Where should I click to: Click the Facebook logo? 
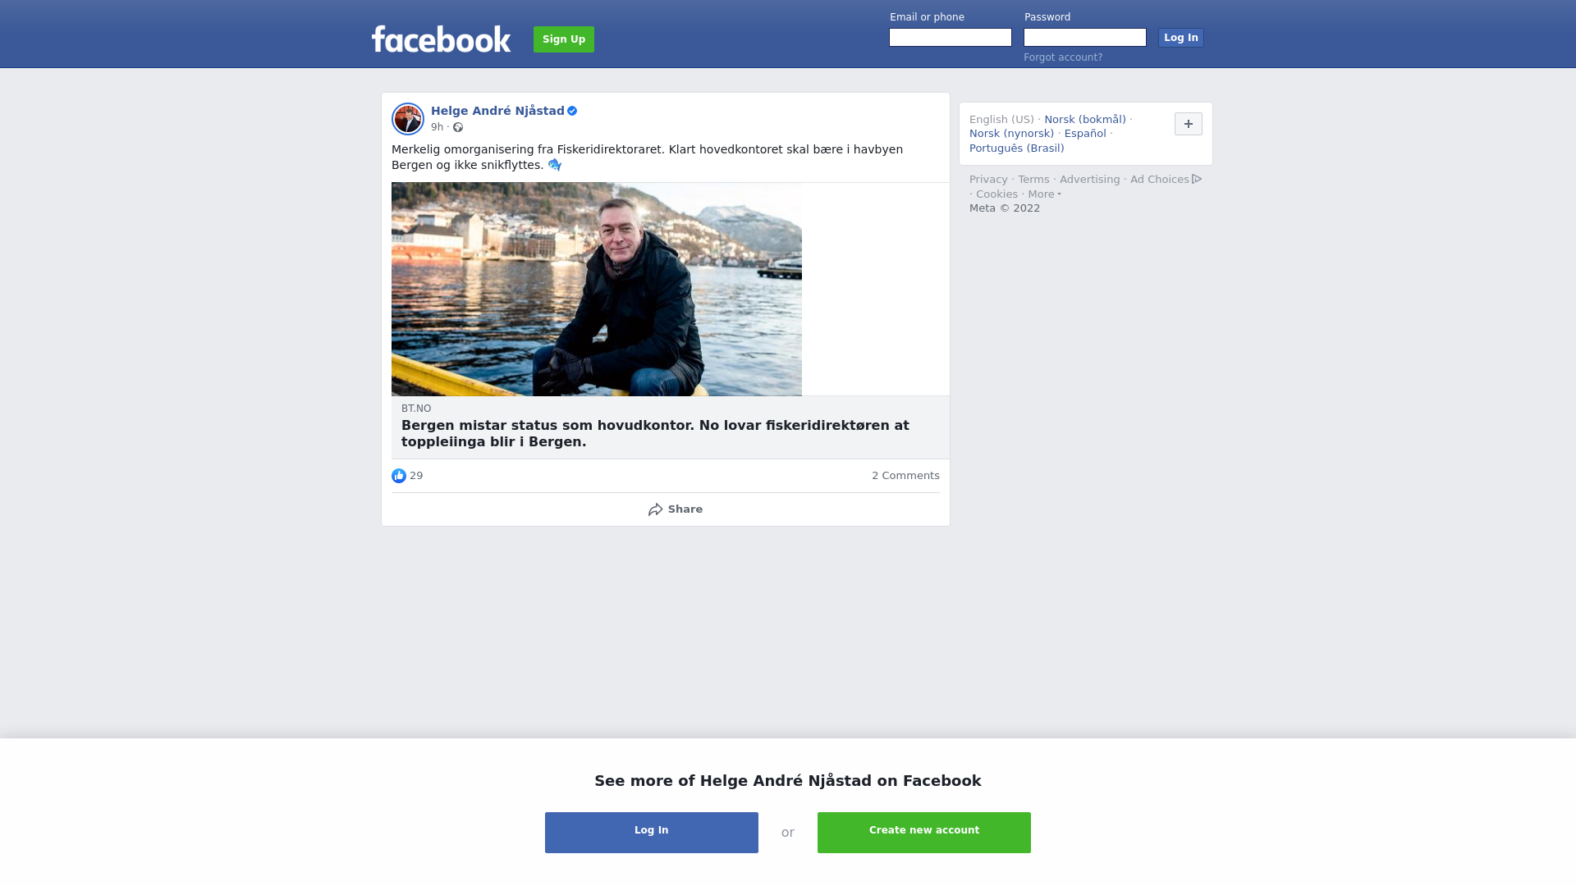(x=441, y=39)
